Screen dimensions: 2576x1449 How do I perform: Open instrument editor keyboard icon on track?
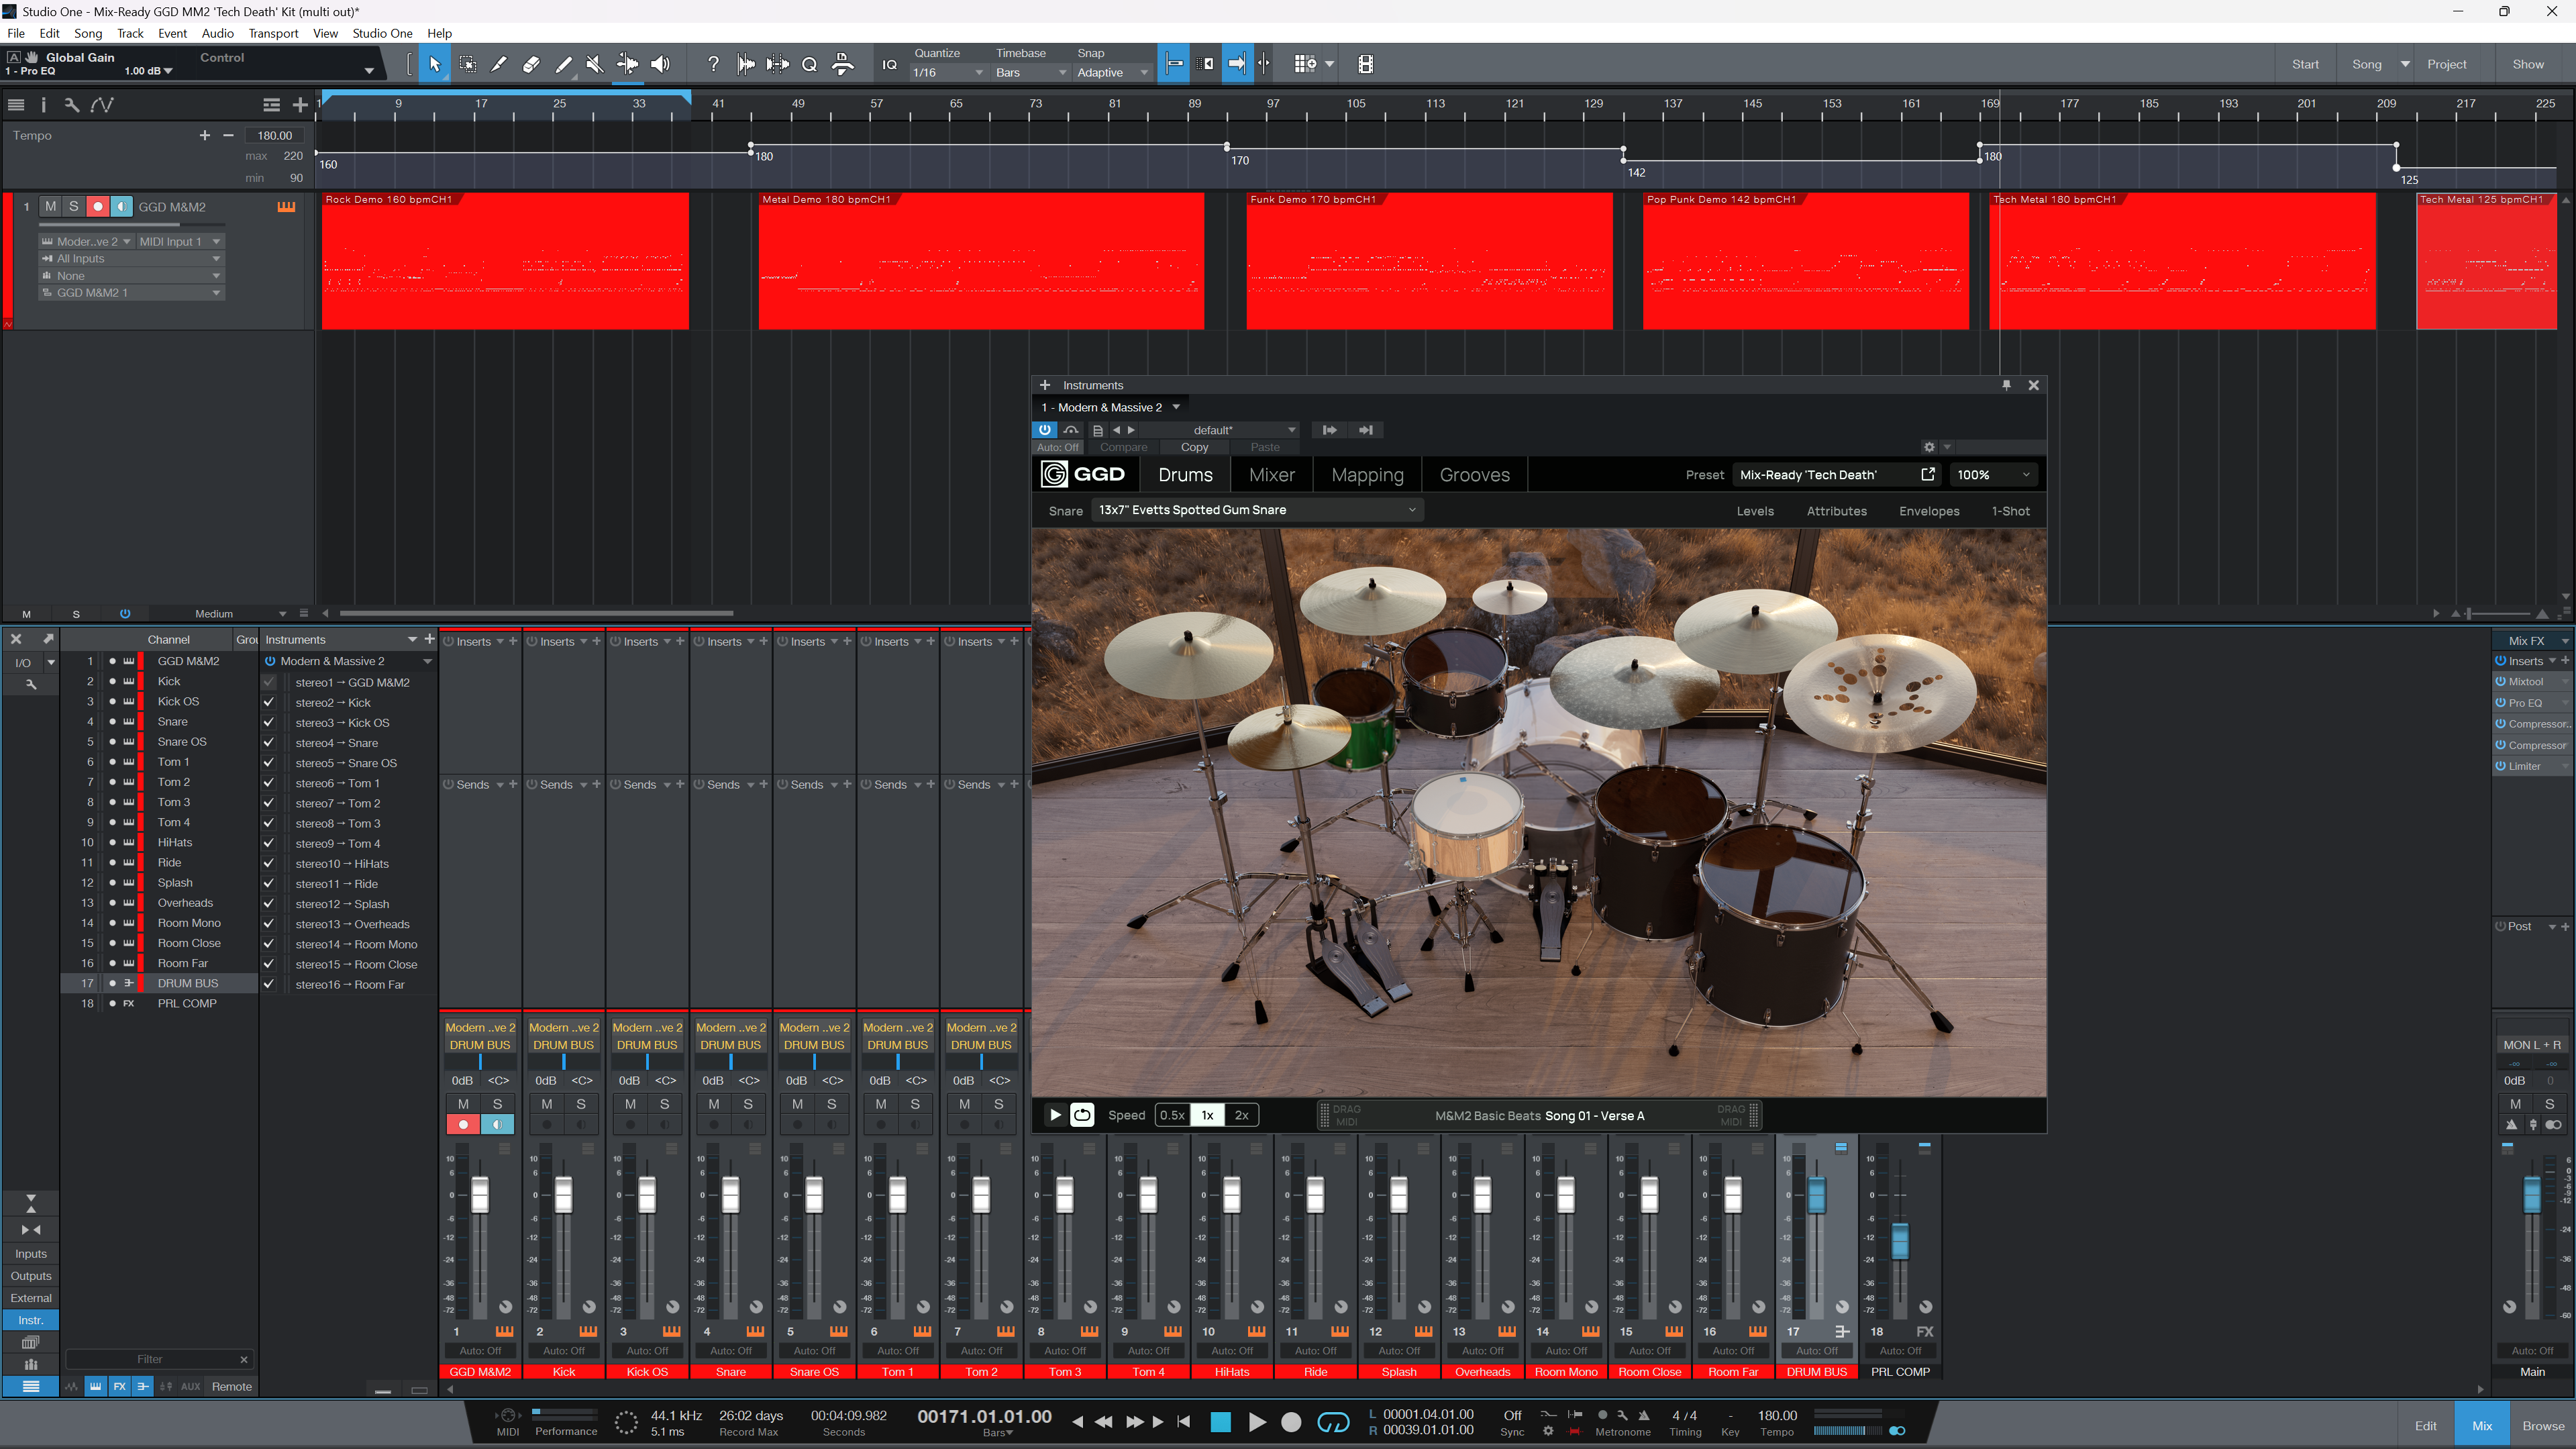tap(286, 206)
